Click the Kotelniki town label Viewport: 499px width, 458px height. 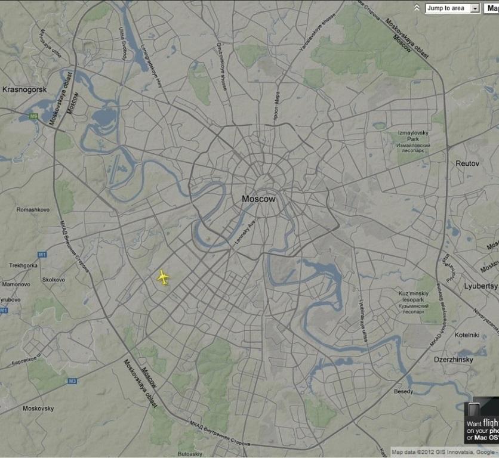pos(467,335)
